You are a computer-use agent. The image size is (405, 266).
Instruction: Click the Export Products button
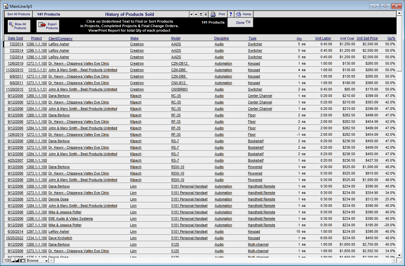click(x=48, y=26)
